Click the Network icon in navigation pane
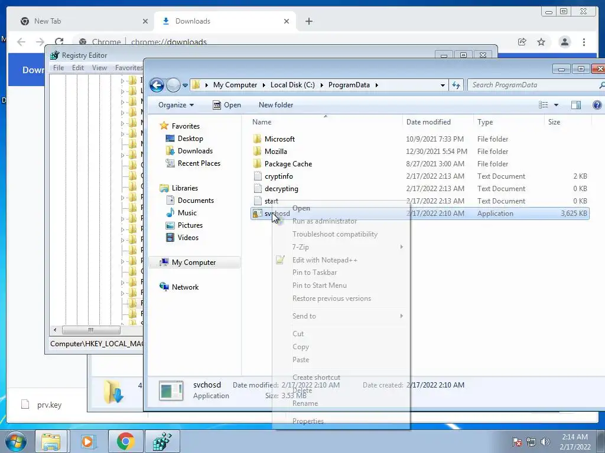 (x=164, y=287)
